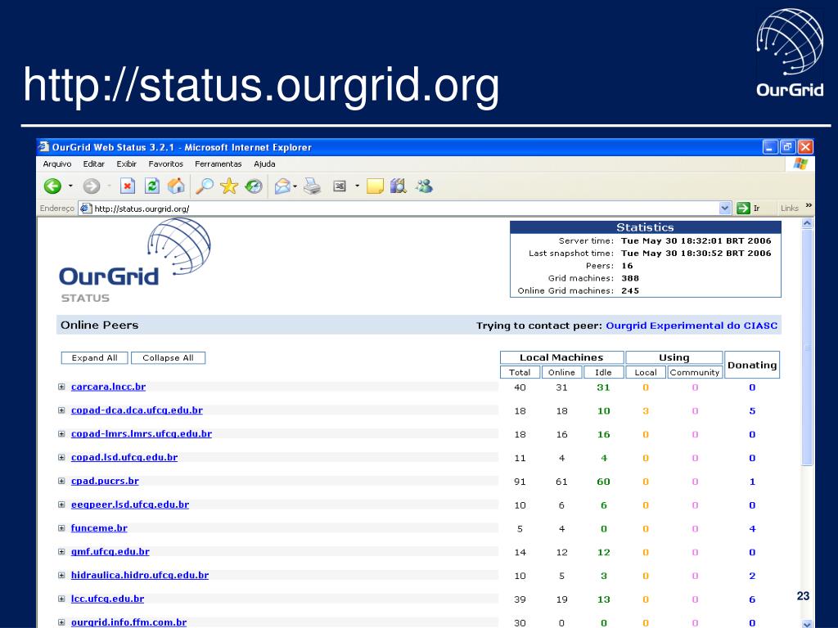Refresh the page with the Refresh icon

click(151, 186)
